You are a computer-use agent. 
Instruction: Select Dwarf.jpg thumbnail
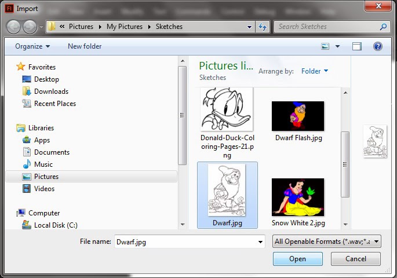click(227, 190)
